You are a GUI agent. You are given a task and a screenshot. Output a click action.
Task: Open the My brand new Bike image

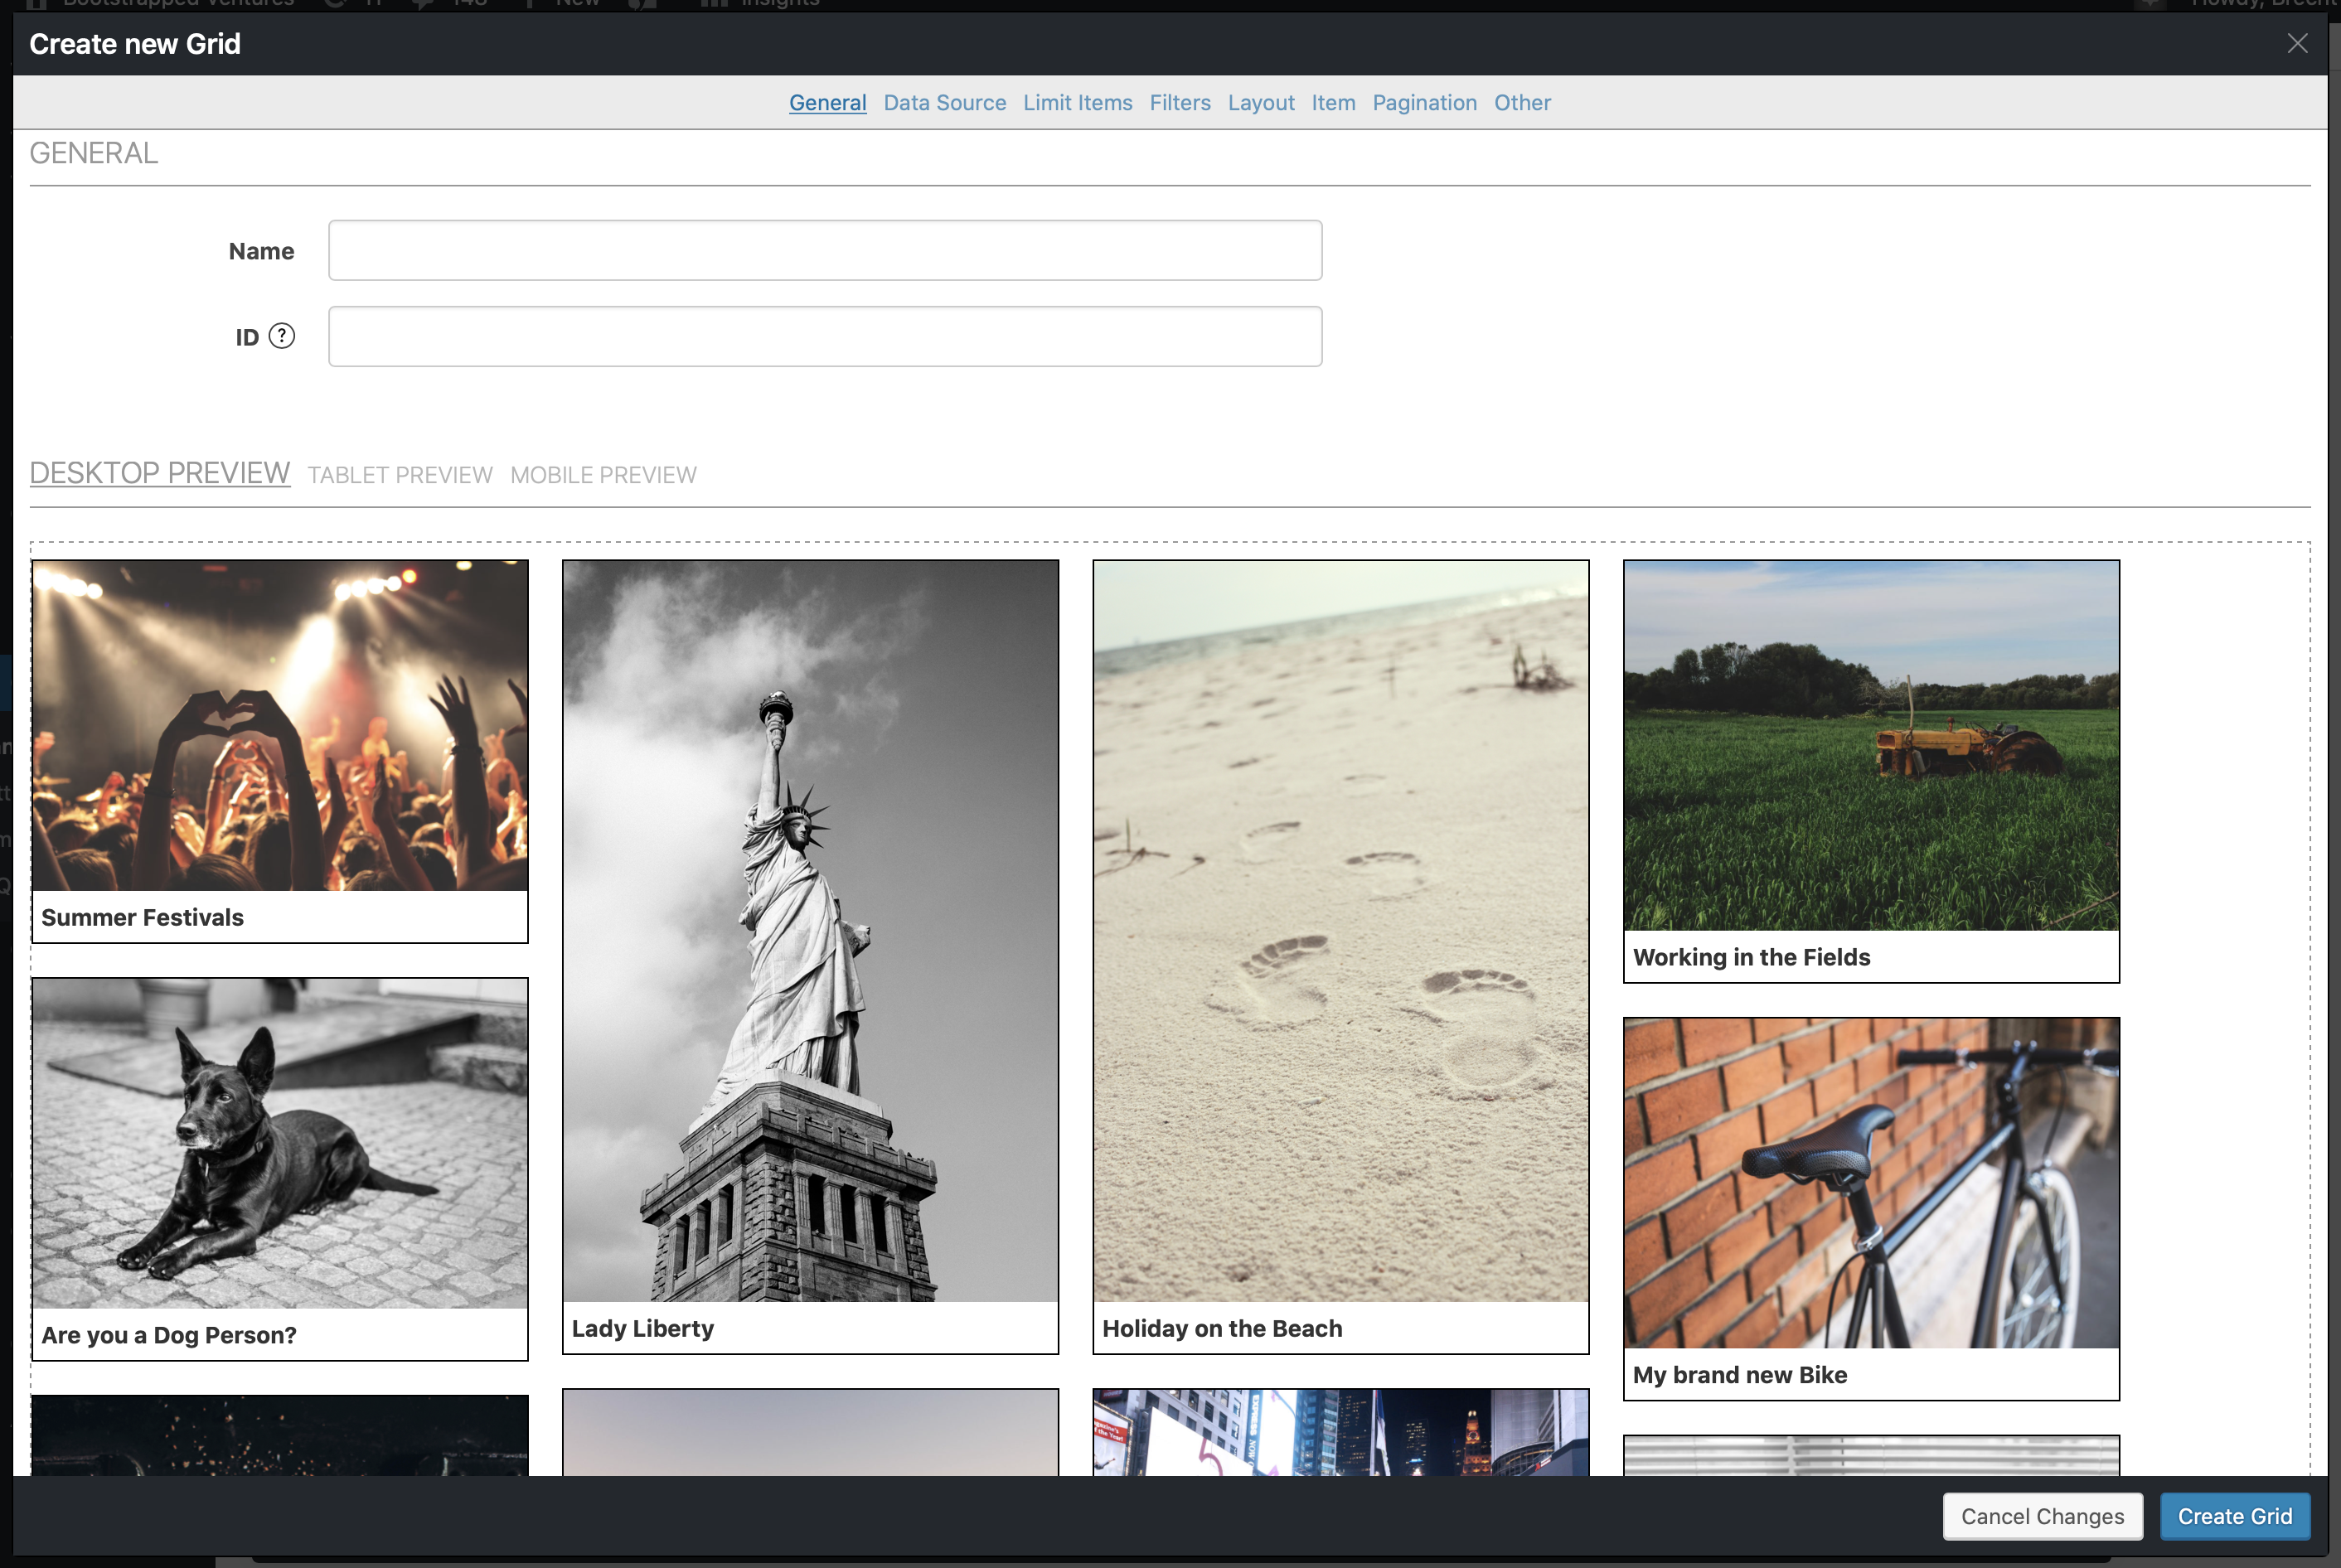(x=1871, y=1183)
